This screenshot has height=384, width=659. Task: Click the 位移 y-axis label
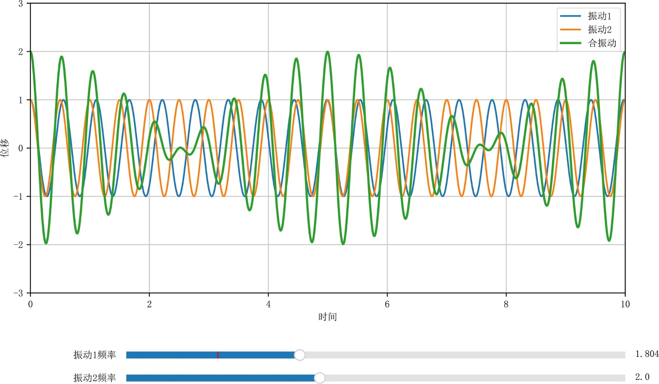[x=5, y=148]
